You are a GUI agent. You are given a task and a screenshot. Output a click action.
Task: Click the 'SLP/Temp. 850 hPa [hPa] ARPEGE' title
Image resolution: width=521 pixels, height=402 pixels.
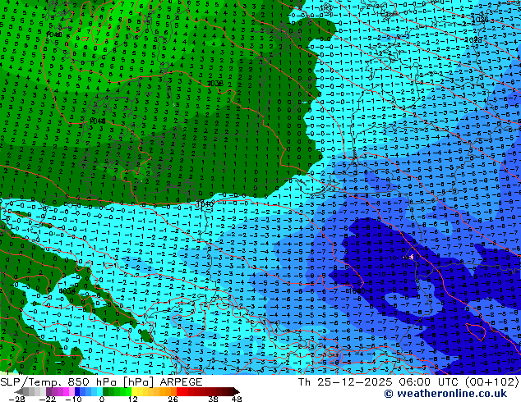[101, 382]
